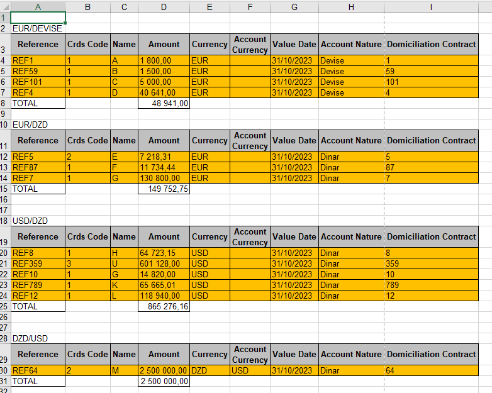Click the USD/DZD label cell
492x393 pixels.
pyautogui.click(x=38, y=221)
